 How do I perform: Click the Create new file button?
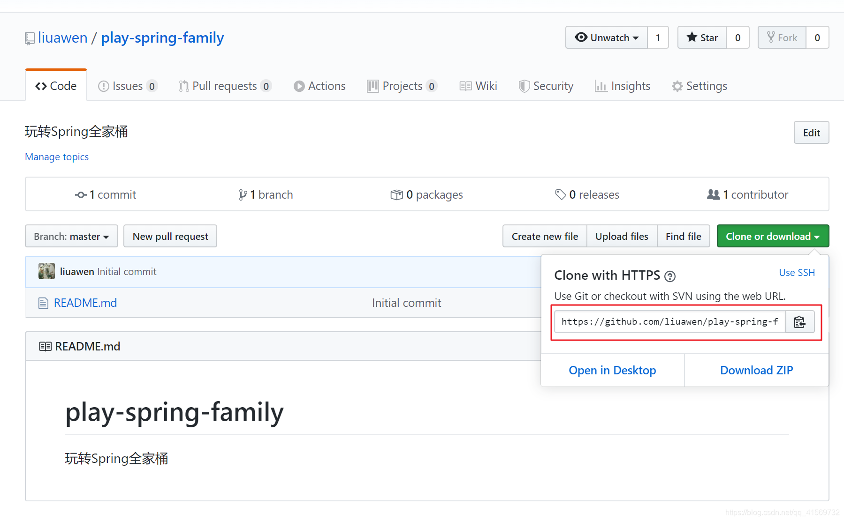click(x=545, y=236)
